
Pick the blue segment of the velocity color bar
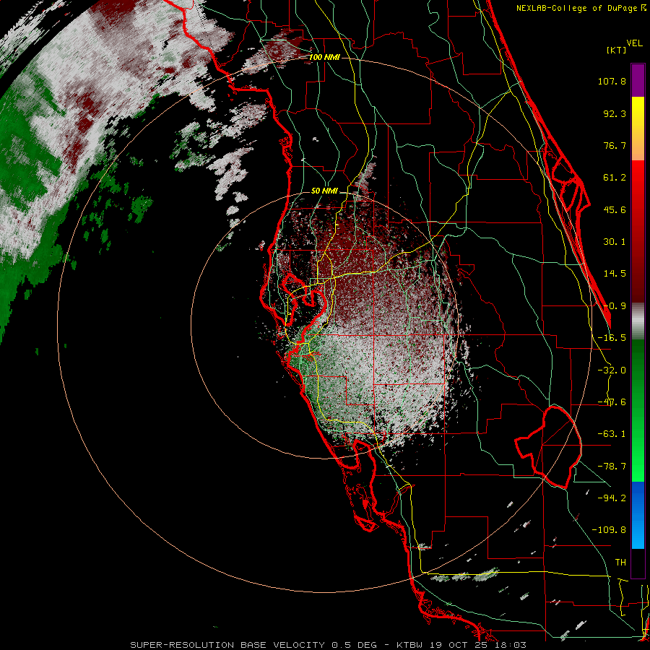[x=638, y=515]
